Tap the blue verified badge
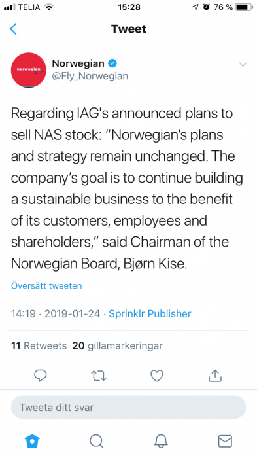 pos(112,63)
